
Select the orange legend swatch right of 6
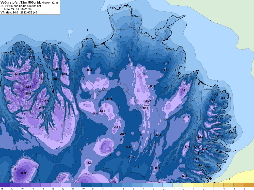tap(249, 185)
